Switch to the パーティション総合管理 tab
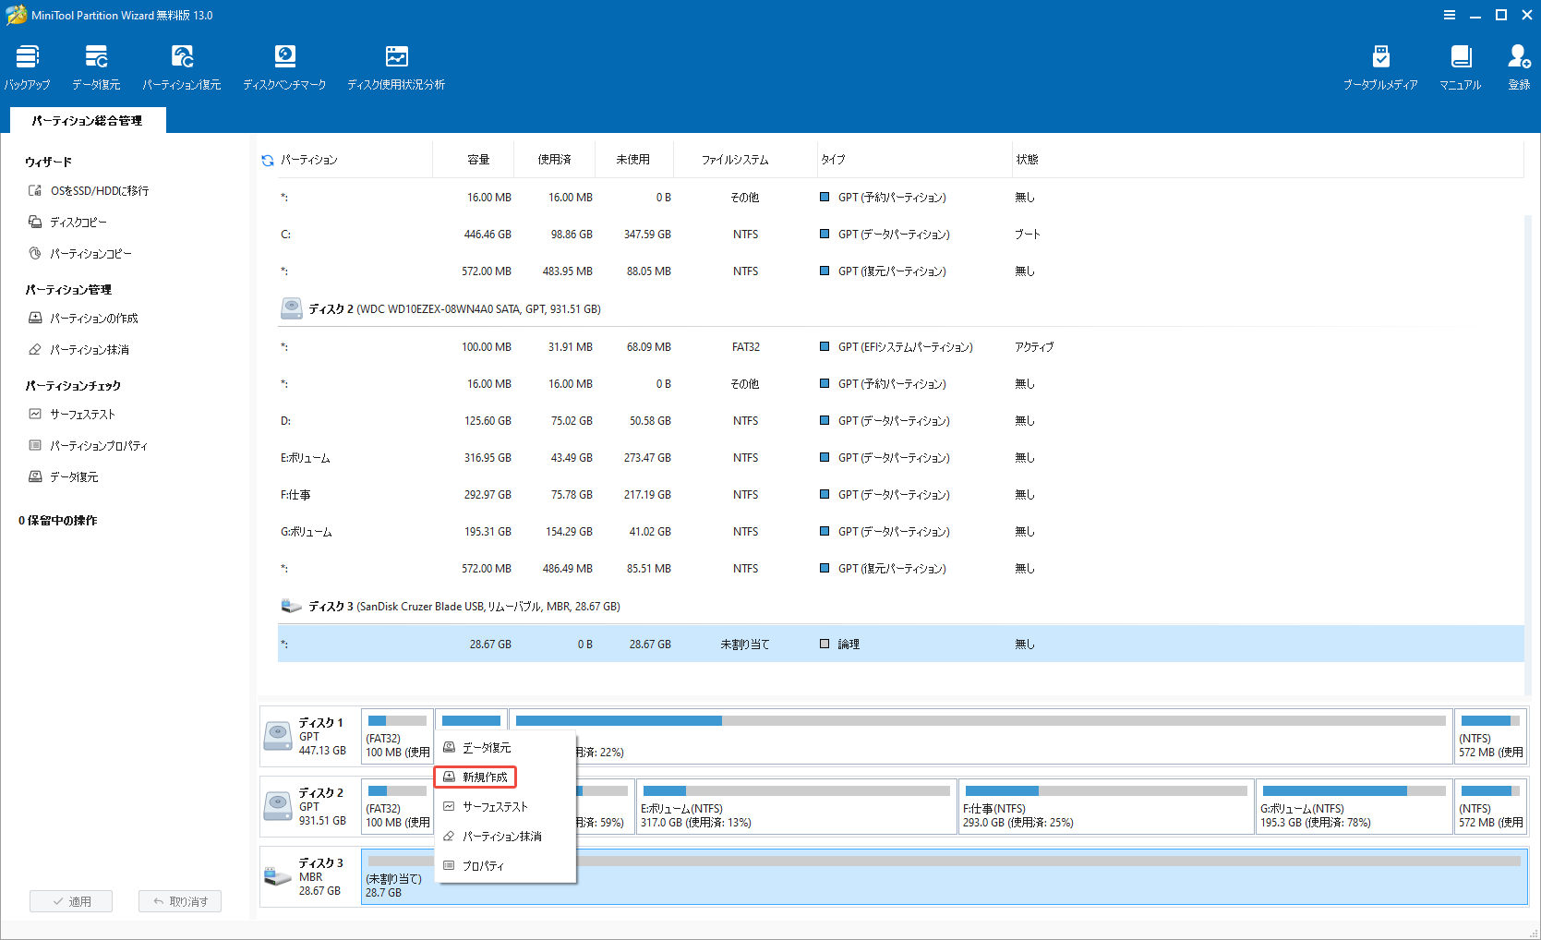The height and width of the screenshot is (940, 1541). click(87, 120)
